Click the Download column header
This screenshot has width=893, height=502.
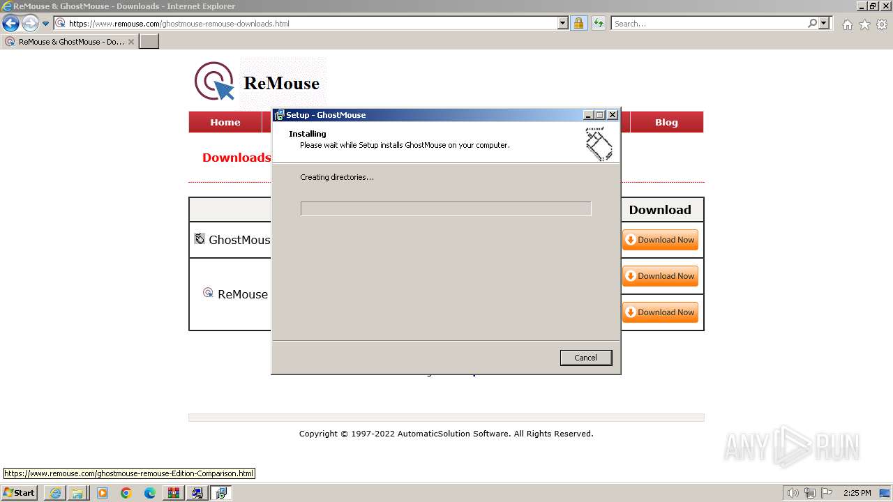[x=660, y=210]
